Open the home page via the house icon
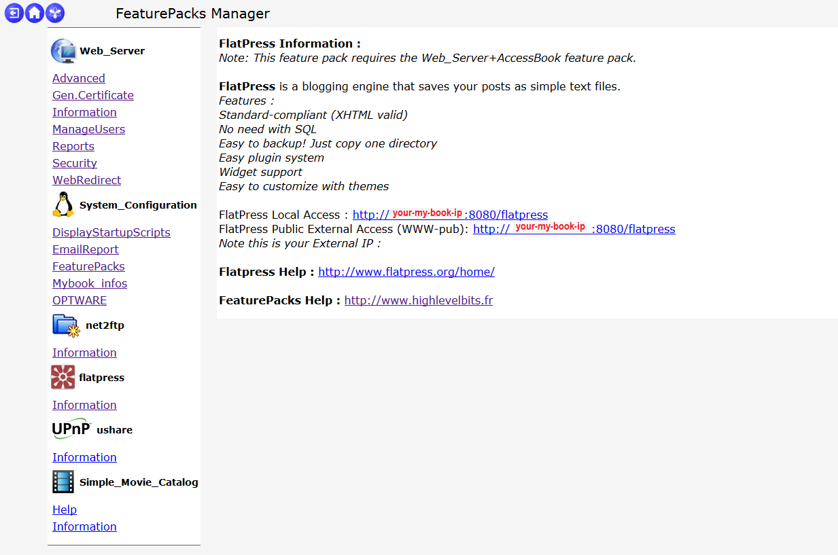The width and height of the screenshot is (838, 555). point(34,13)
